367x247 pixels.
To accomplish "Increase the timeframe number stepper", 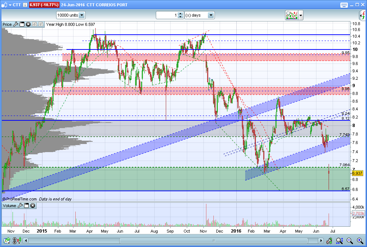I will pos(180,14).
